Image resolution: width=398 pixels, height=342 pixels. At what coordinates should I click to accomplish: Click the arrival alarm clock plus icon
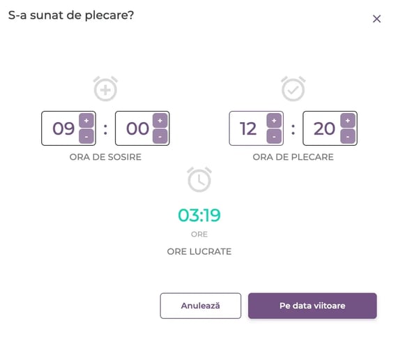[x=105, y=89]
